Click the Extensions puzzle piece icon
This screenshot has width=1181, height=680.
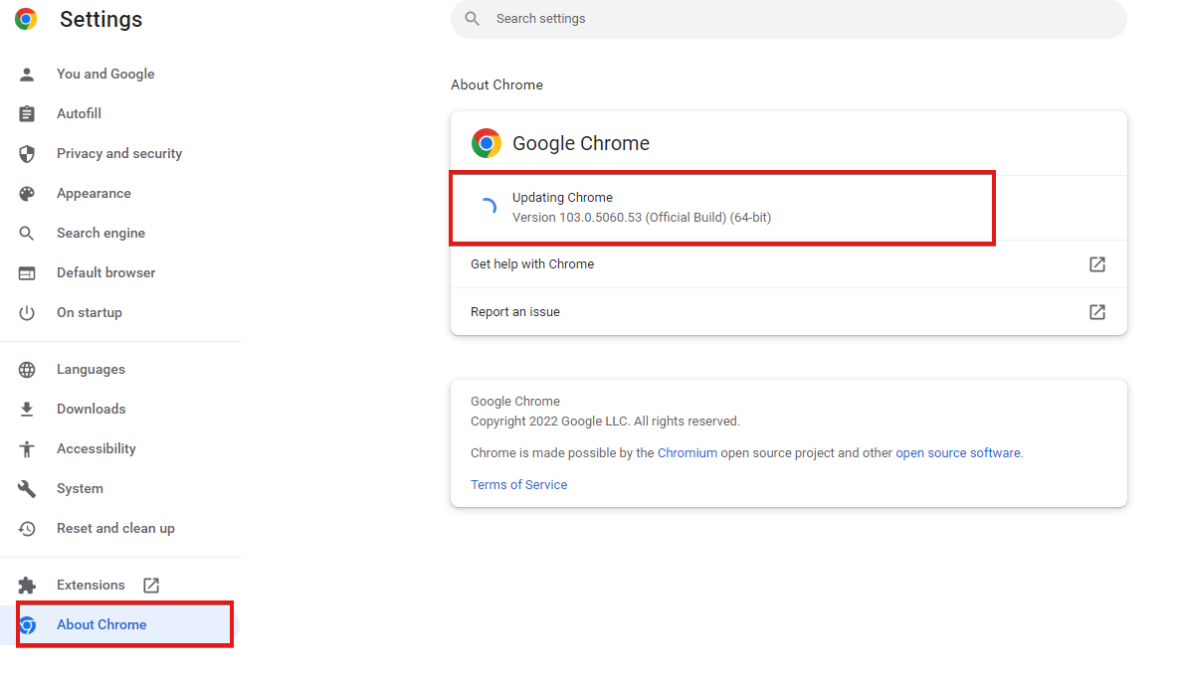(27, 586)
